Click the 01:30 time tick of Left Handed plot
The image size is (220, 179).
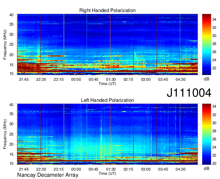pyautogui.click(x=111, y=169)
